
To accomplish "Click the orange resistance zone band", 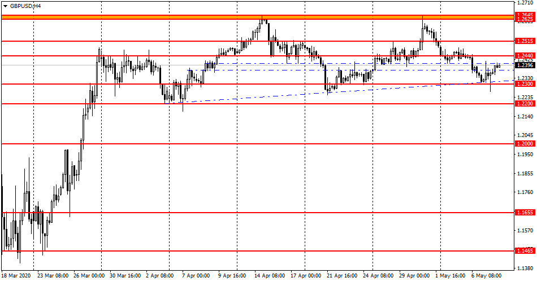I will [x=254, y=17].
